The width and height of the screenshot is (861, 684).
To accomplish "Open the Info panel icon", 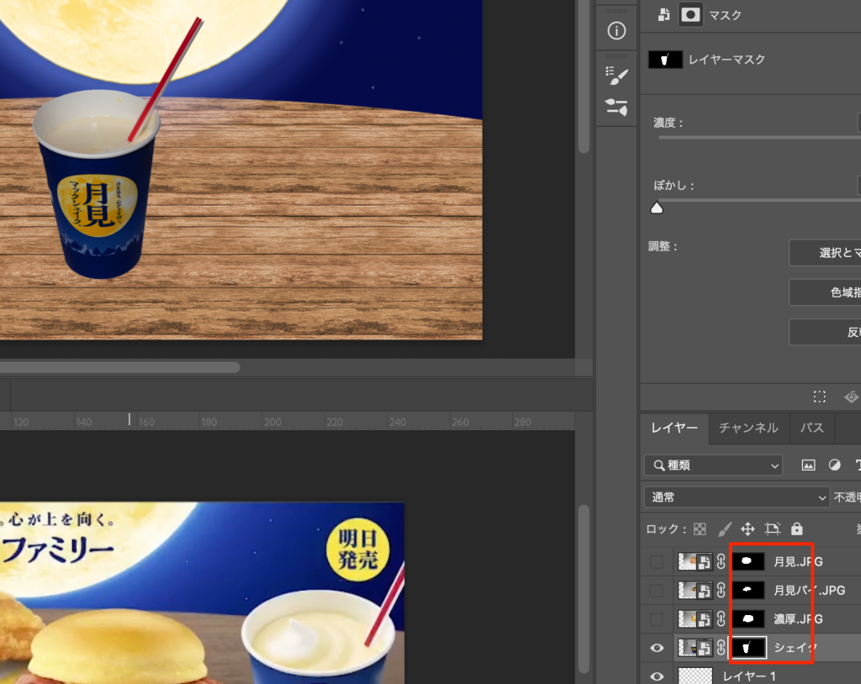I will 616,31.
